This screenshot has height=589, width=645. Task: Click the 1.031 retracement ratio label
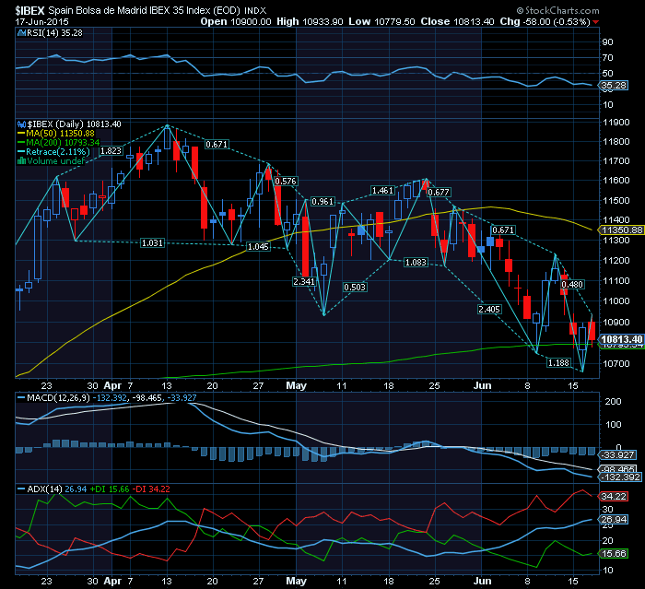coord(152,242)
